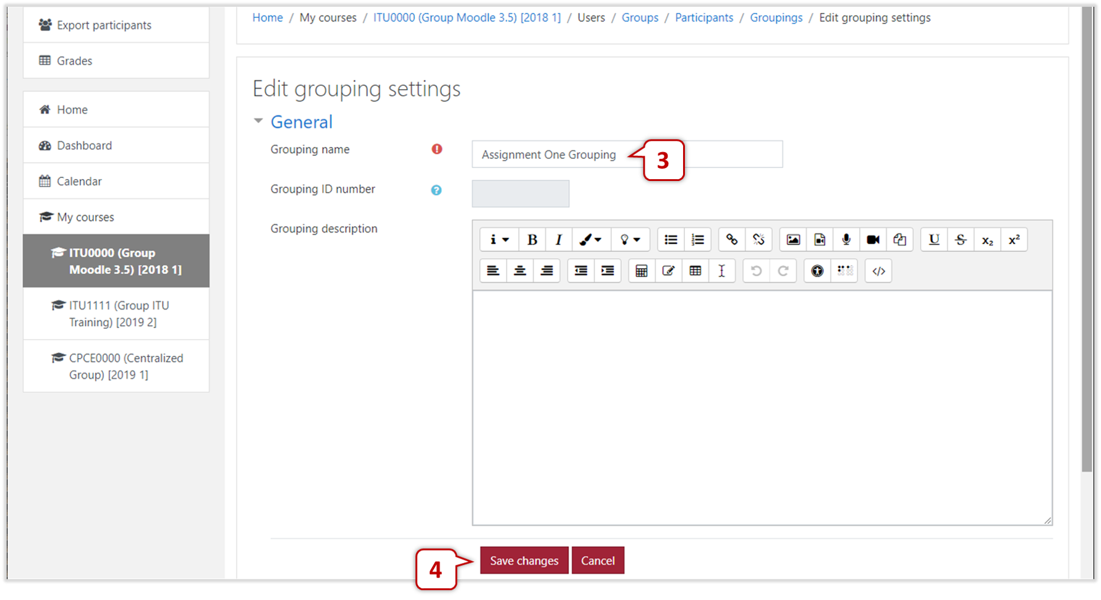Go to Home in the sidebar
Viewport: 1101px width, 600px height.
pyautogui.click(x=116, y=109)
